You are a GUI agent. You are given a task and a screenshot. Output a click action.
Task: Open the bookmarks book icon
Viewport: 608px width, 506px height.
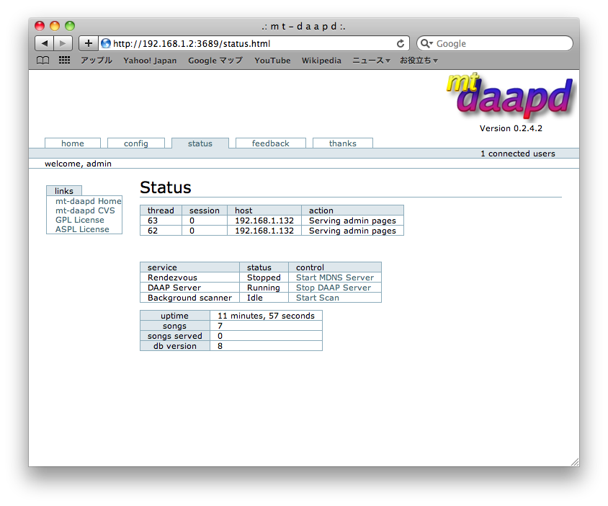(x=43, y=61)
